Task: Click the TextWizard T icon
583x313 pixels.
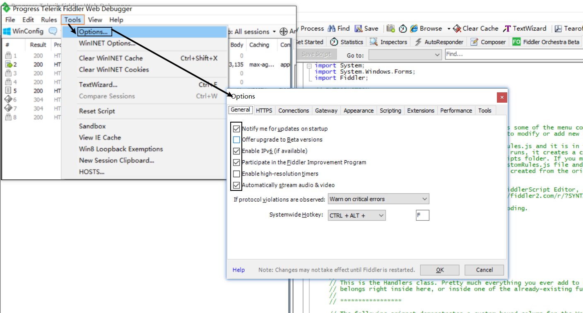Action: [x=507, y=29]
